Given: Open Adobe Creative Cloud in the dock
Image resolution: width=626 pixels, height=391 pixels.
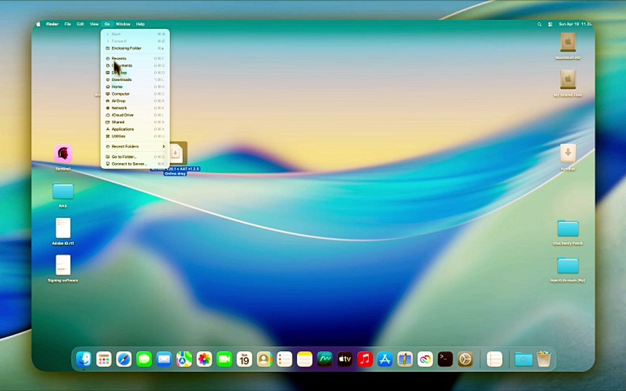Looking at the screenshot, I should 425,359.
